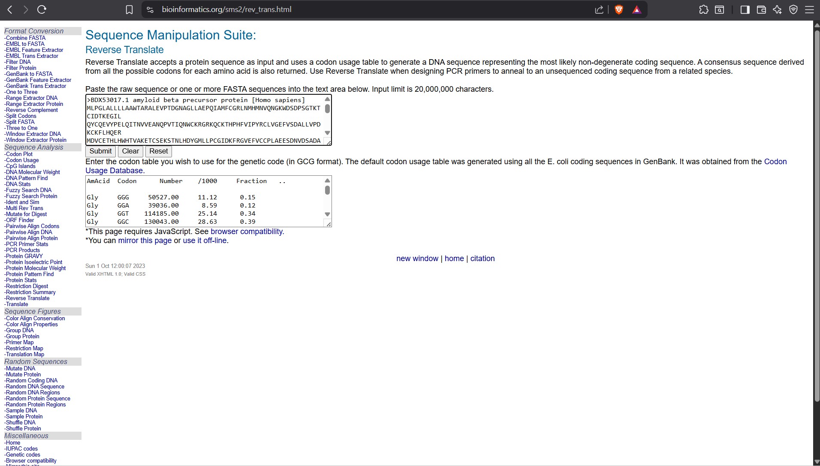Open Three to One tool
Screen dimensions: 820x466
(22, 128)
